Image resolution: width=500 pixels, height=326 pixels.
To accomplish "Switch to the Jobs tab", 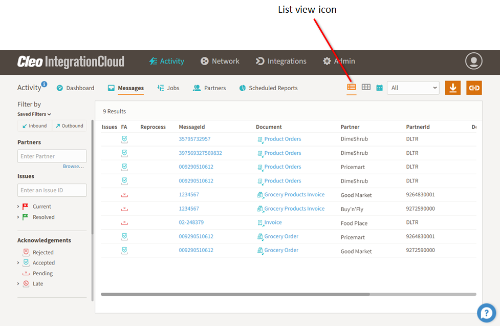I will [168, 88].
